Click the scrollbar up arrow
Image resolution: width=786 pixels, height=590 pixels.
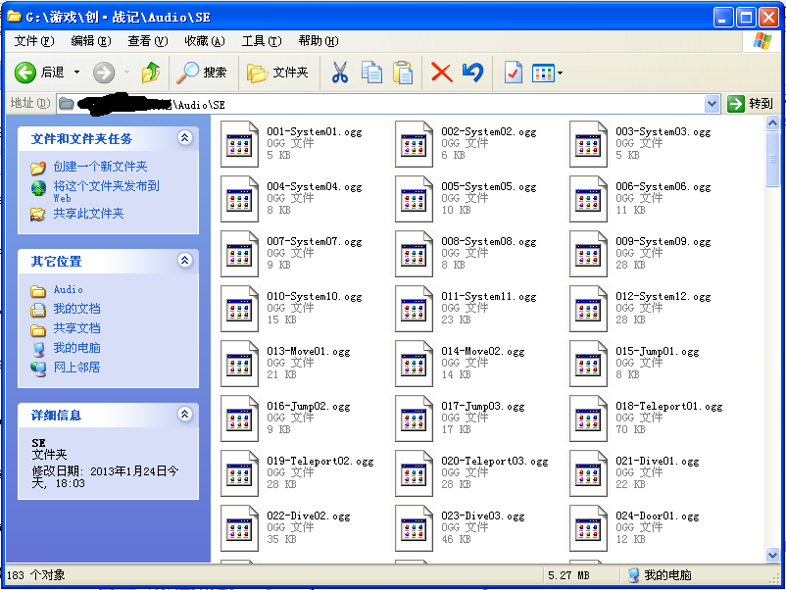point(772,123)
